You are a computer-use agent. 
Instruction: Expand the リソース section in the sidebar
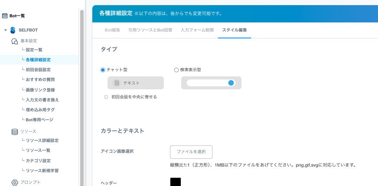(28, 131)
